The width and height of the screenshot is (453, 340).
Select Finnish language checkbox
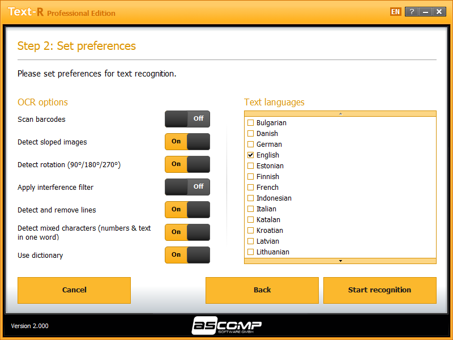[x=250, y=176]
